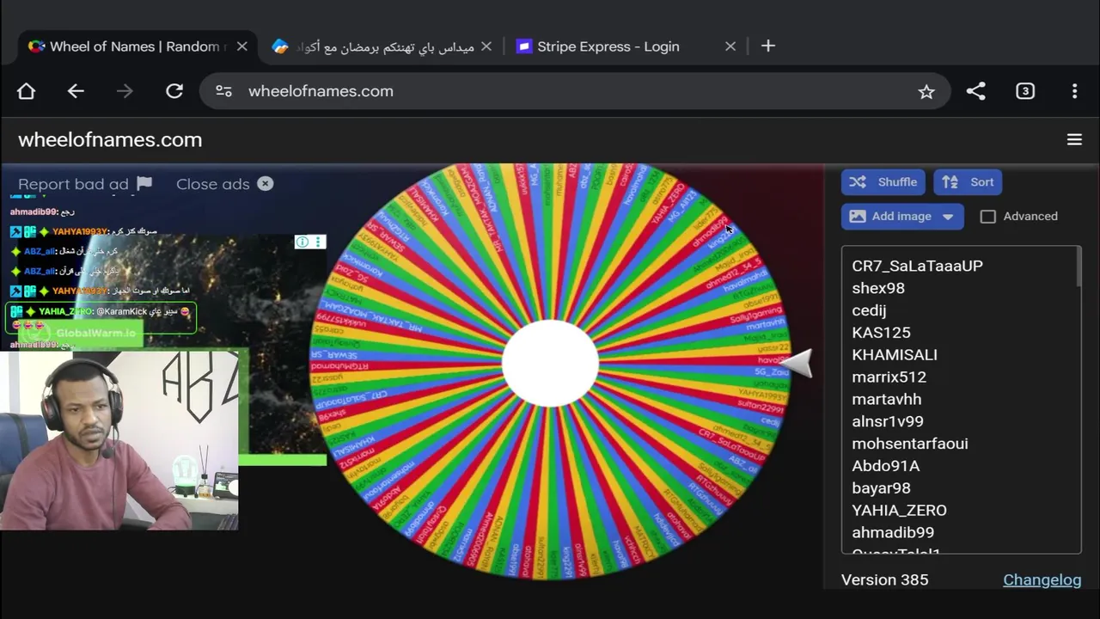This screenshot has width=1100, height=619.
Task: Switch to Stripe Express - Login tab
Action: [626, 46]
